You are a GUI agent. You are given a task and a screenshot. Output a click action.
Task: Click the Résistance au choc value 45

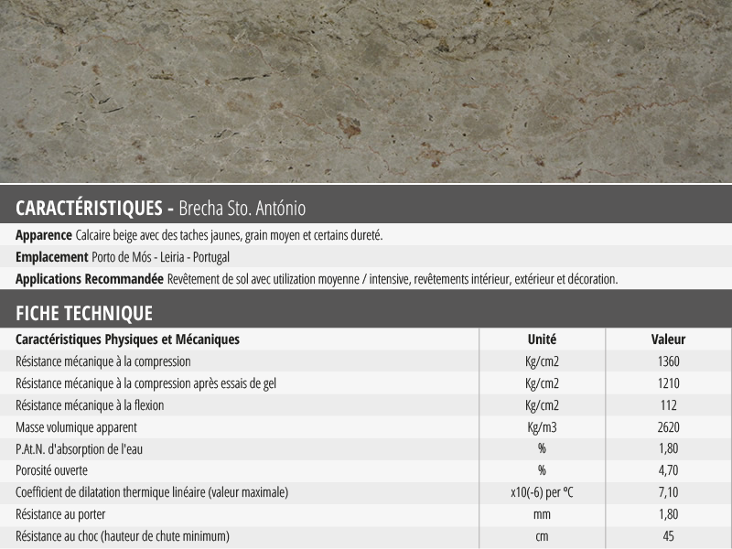[669, 536]
